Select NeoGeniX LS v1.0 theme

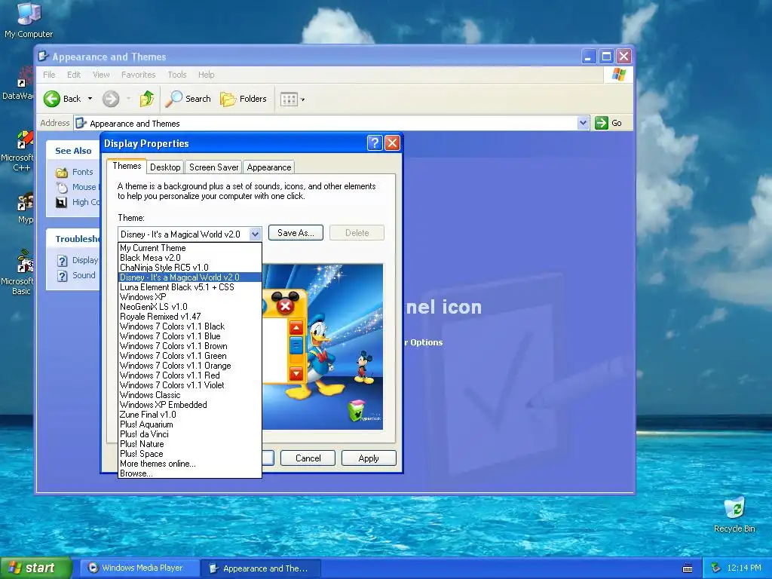point(190,307)
